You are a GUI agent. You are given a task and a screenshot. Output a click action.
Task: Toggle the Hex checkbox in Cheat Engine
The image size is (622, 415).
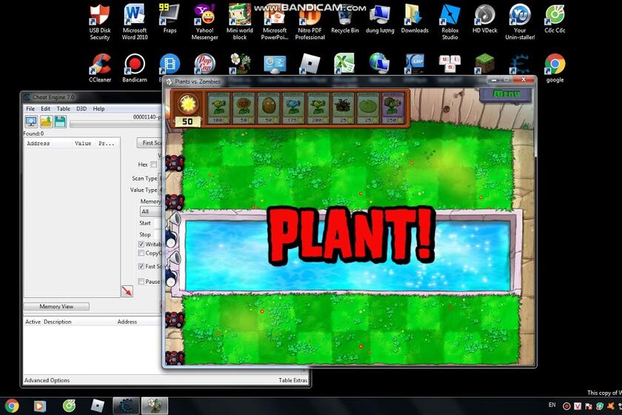coord(153,165)
